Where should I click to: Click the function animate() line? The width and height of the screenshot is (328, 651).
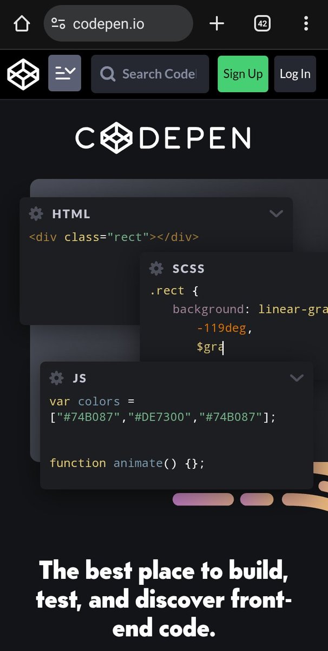pos(127,463)
